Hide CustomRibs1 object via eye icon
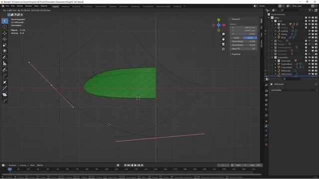The image size is (319, 179). tap(310, 64)
